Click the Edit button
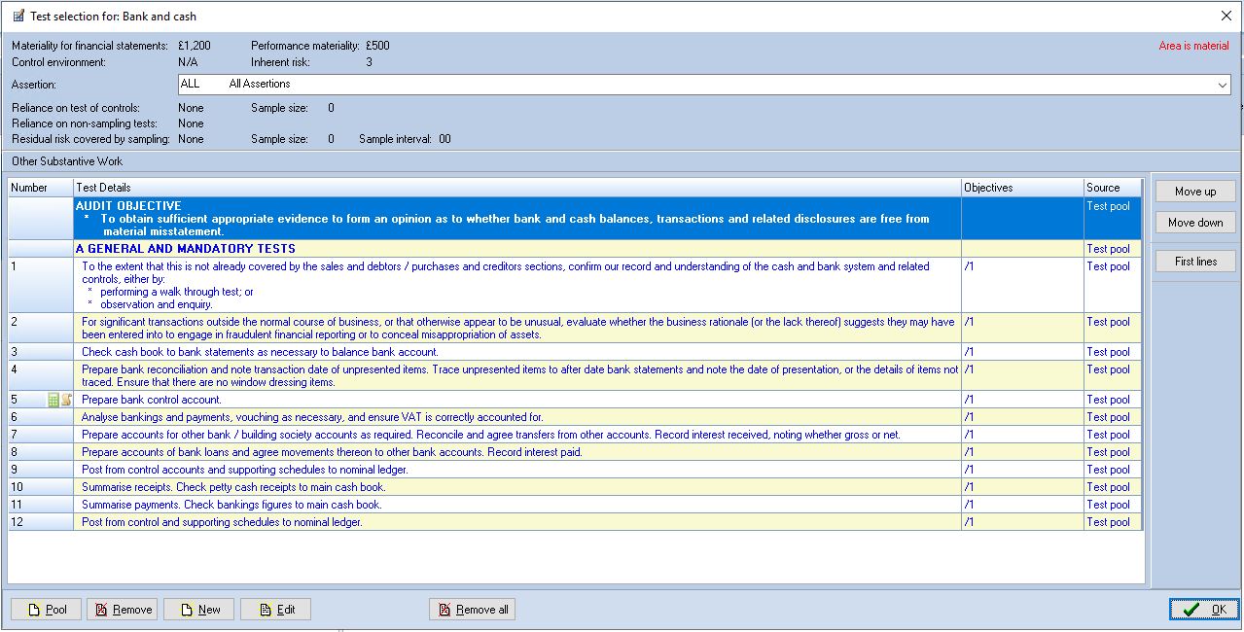 [275, 610]
